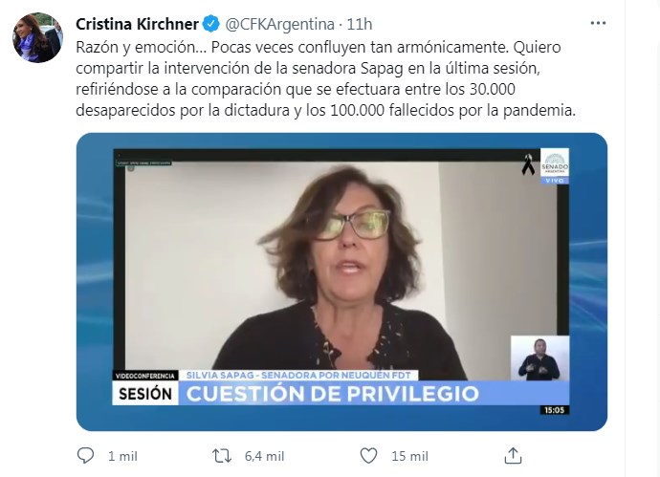The height and width of the screenshot is (477, 660).
Task: Click the retweet arrows icon
Action: [222, 456]
